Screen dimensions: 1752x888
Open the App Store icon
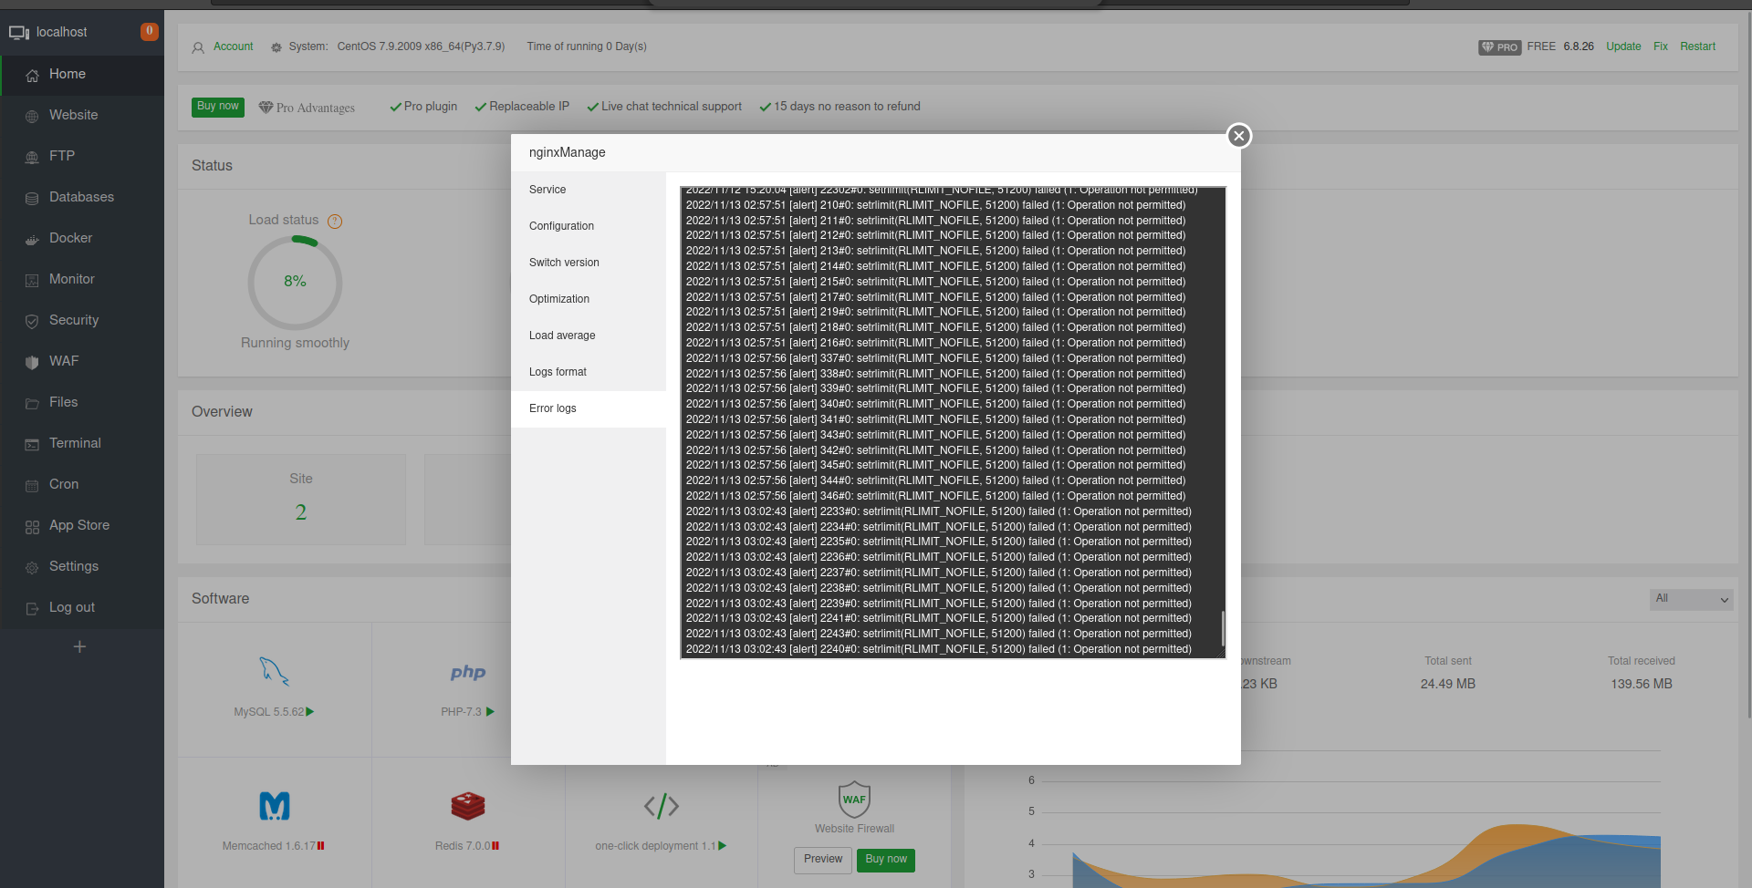tap(32, 527)
